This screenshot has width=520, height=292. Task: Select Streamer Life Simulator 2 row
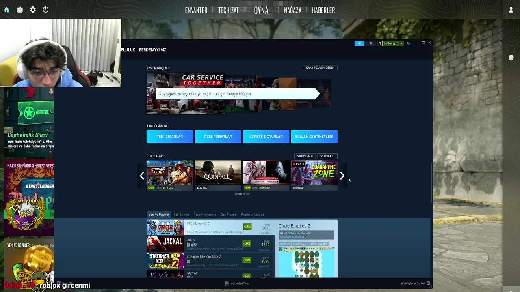click(210, 261)
